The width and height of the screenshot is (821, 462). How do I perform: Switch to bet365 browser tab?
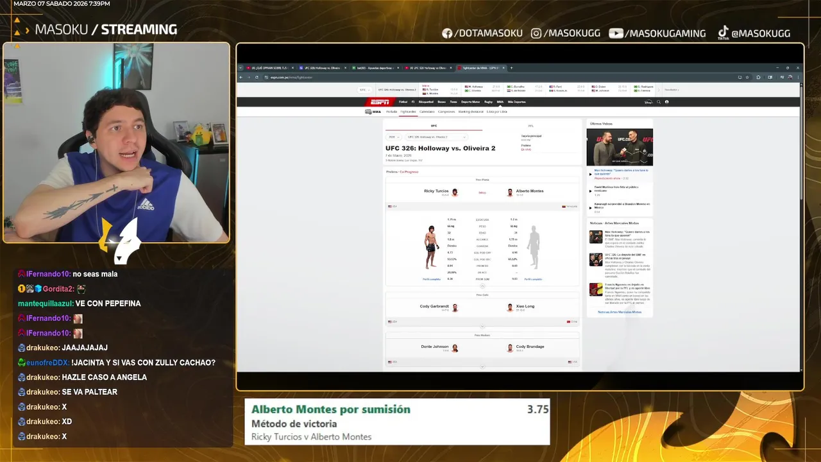coord(375,67)
